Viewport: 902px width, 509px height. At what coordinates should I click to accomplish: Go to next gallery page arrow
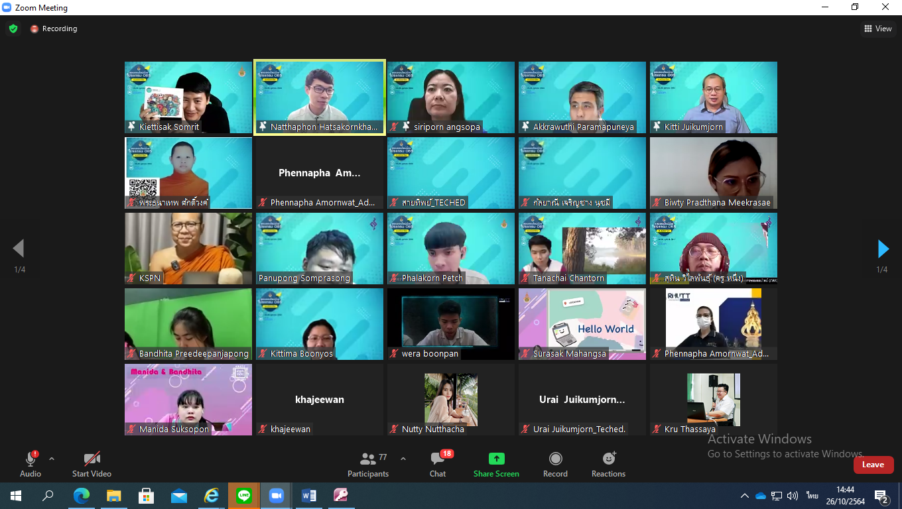tap(883, 249)
